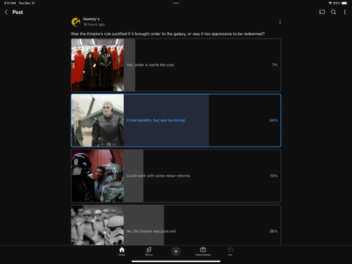Tap the 26% result value
Image resolution: width=352 pixels, height=264 pixels.
[273, 231]
